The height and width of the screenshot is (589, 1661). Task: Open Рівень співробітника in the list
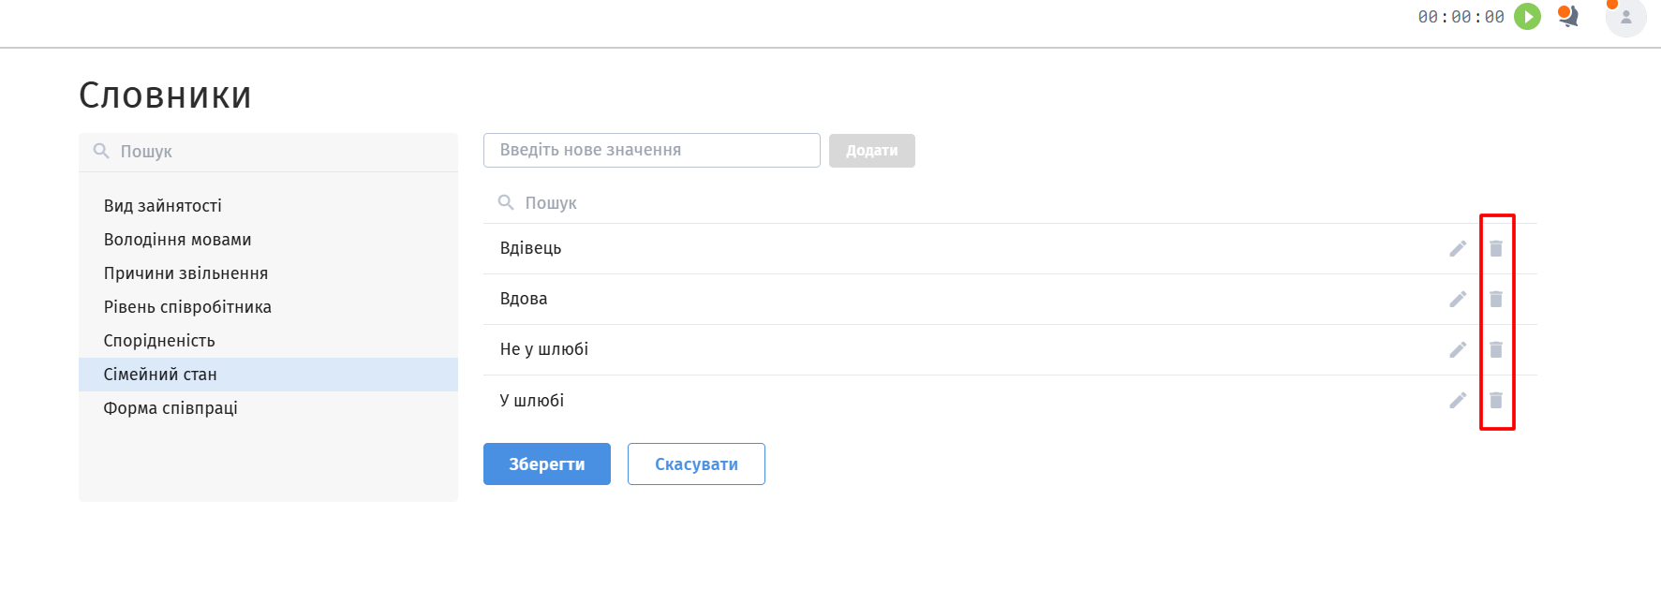tap(187, 307)
